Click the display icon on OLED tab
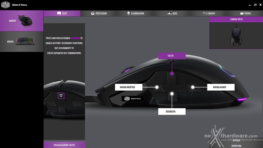The width and height of the screenshot is (263, 148). [x=170, y=13]
